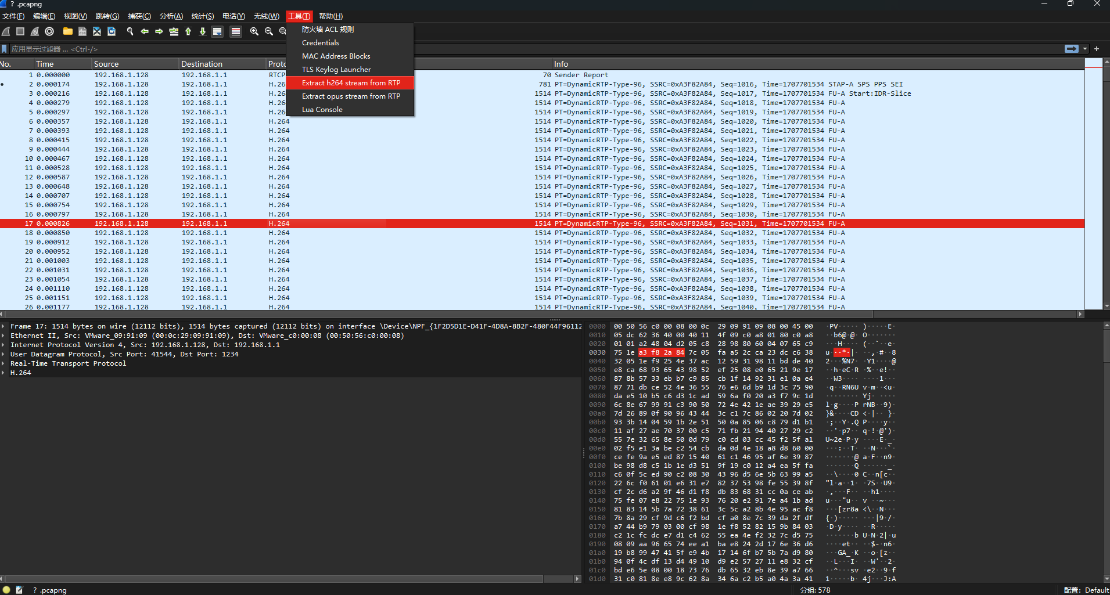The height and width of the screenshot is (595, 1110).
Task: Open the 统计(S) menu
Action: [202, 16]
